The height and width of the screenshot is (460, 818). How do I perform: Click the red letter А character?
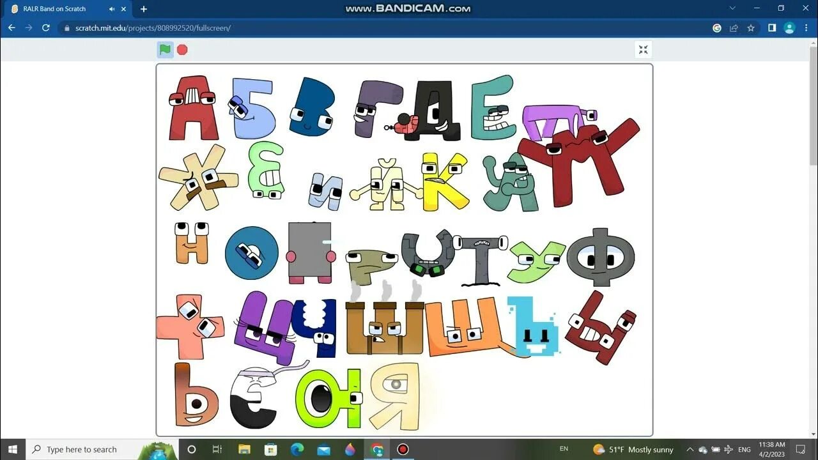click(x=193, y=107)
